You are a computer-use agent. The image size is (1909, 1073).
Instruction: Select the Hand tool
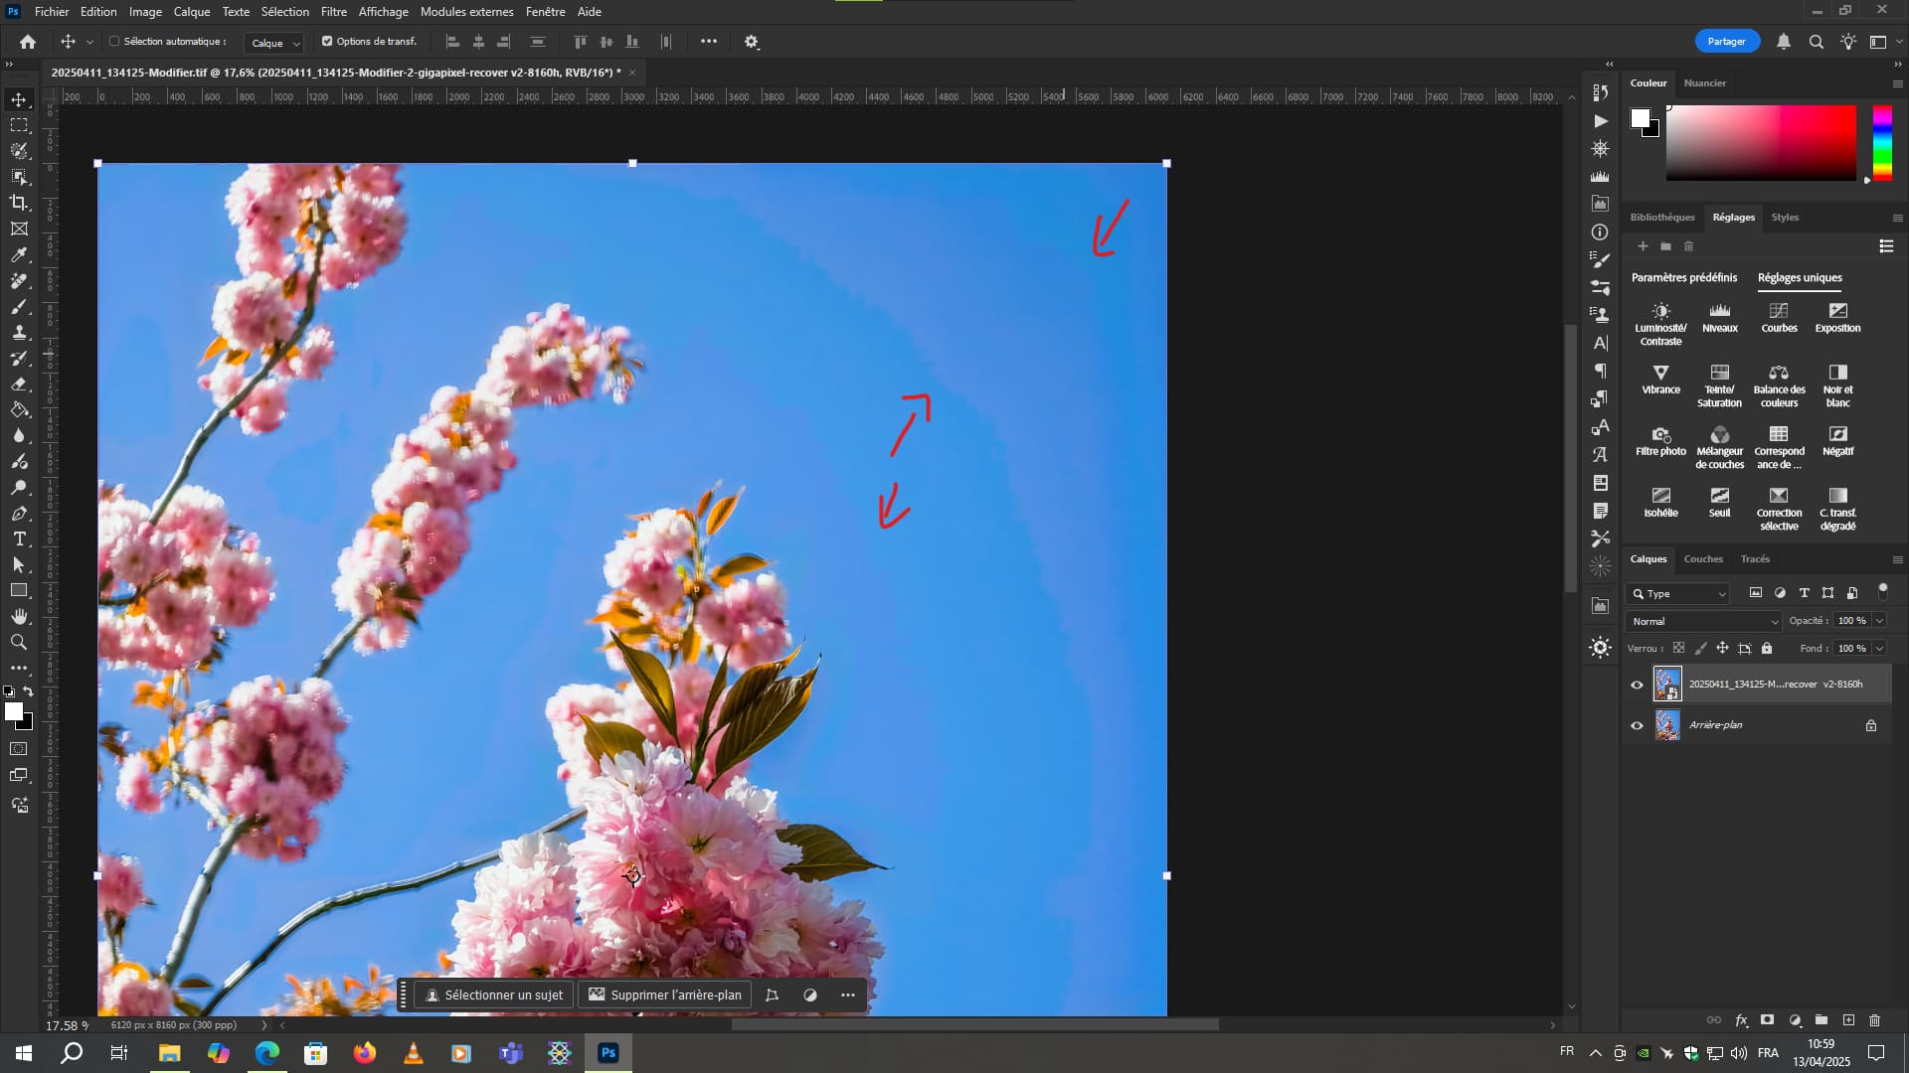pyautogui.click(x=19, y=616)
